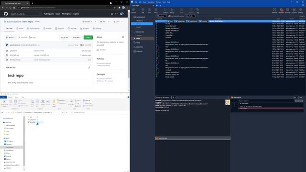This screenshot has height=172, width=306.
Task: Click Create a new release link
Action: pos(103,65)
